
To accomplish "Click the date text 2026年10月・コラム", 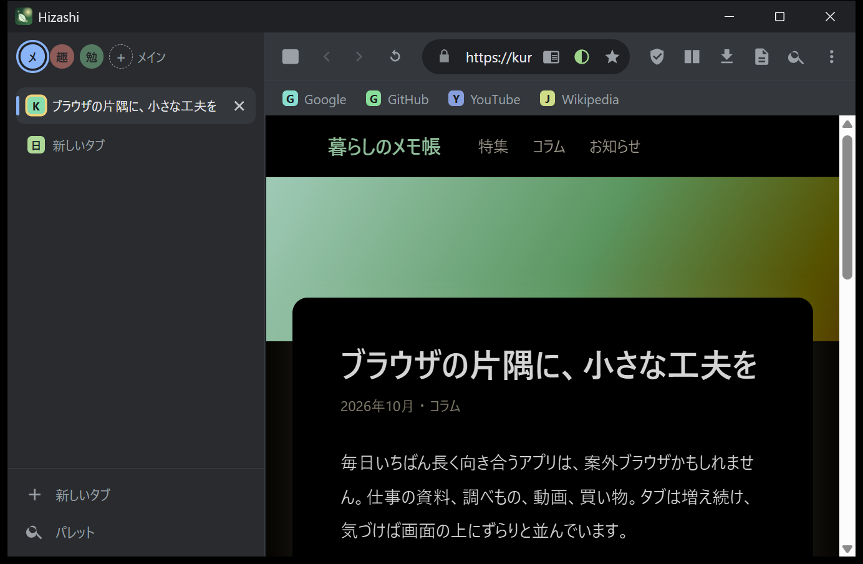I will pyautogui.click(x=400, y=406).
